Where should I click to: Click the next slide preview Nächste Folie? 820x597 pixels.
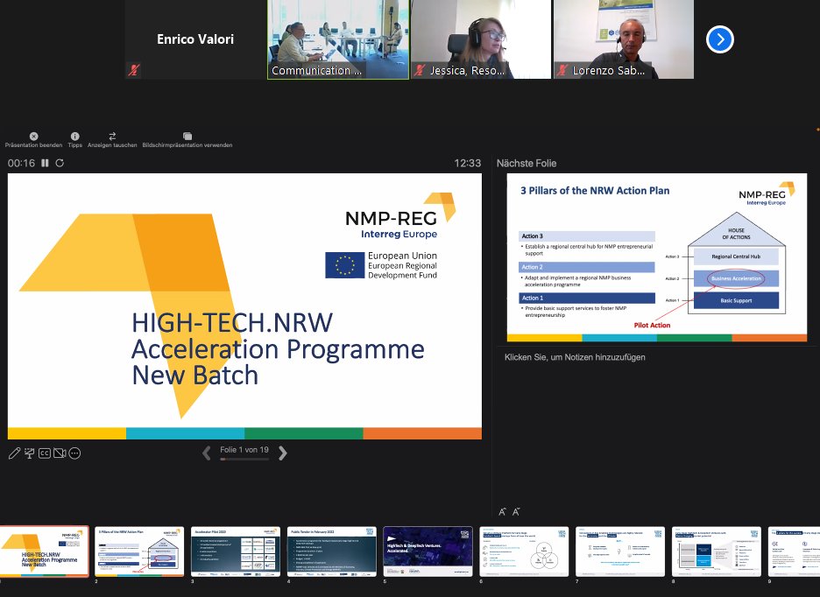pos(657,257)
